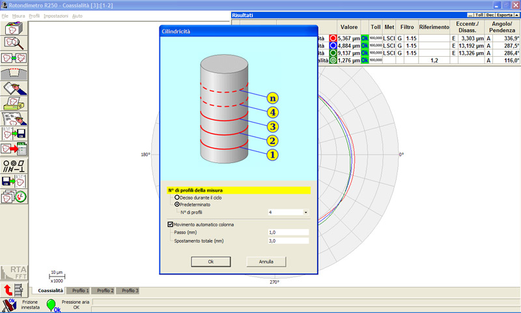Click the eccentricity '13,192 µm' cell
The image size is (521, 313).
coord(471,46)
